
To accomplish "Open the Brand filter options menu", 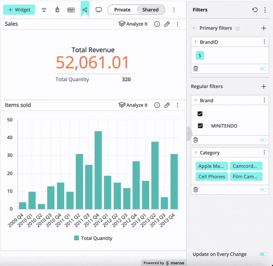I will pyautogui.click(x=264, y=100).
